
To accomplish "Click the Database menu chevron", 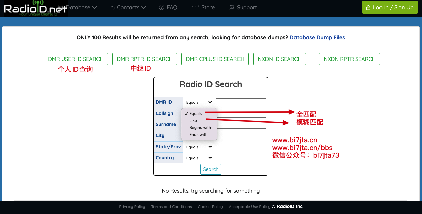I will click(95, 7).
